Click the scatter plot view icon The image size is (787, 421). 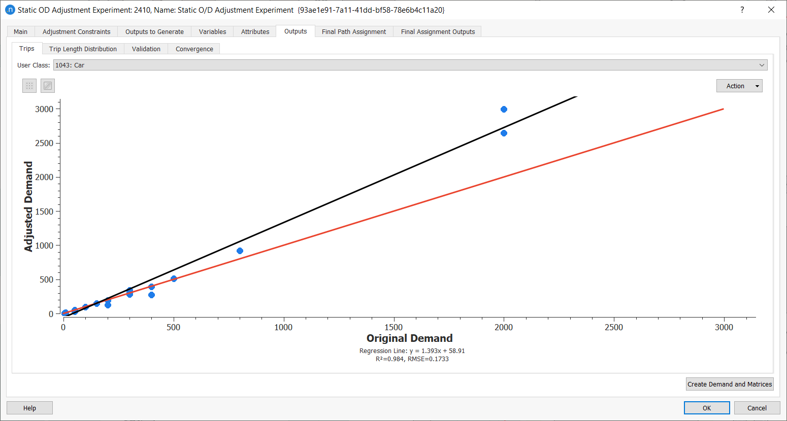(48, 86)
